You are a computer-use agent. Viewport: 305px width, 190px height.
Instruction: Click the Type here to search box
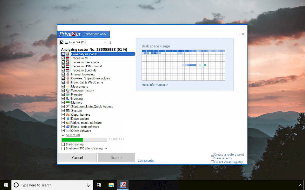[52, 185]
